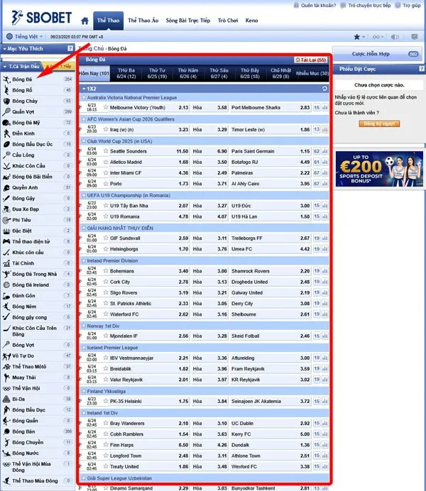Click the Tải Lại (55) reload button
Image resolution: width=426 pixels, height=491 pixels.
[311, 60]
